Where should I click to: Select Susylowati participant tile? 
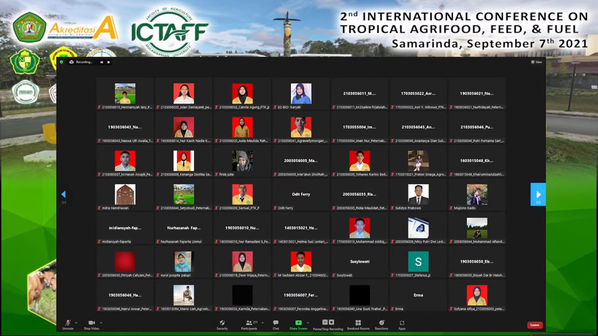coord(360,262)
